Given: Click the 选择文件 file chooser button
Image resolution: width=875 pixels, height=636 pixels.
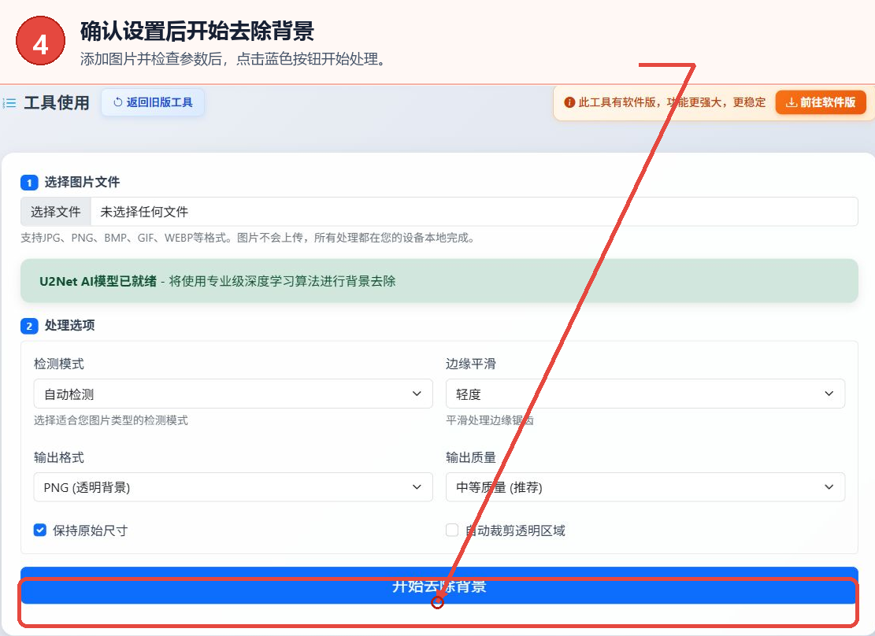Looking at the screenshot, I should (56, 212).
